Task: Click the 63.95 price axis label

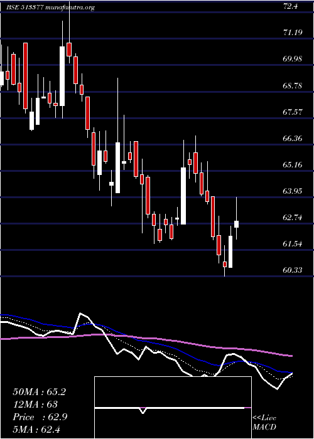Action: coord(293,191)
